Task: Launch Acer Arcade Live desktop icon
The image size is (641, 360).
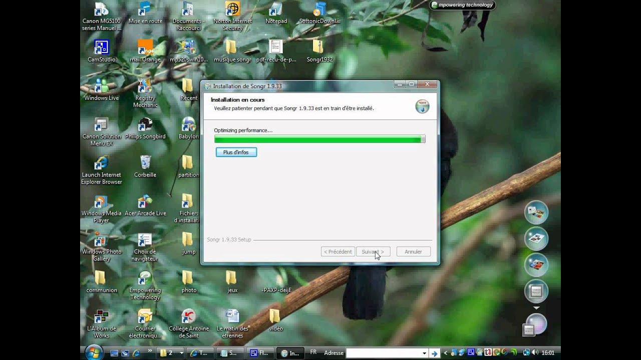Action: click(x=145, y=205)
